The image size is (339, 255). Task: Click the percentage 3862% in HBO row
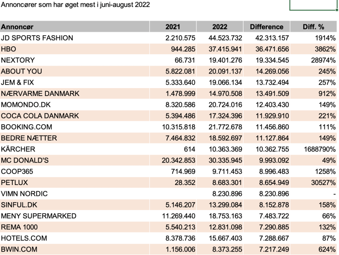click(x=325, y=49)
